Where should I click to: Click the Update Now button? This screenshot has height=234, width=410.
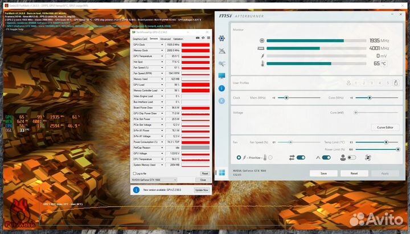[202, 190]
